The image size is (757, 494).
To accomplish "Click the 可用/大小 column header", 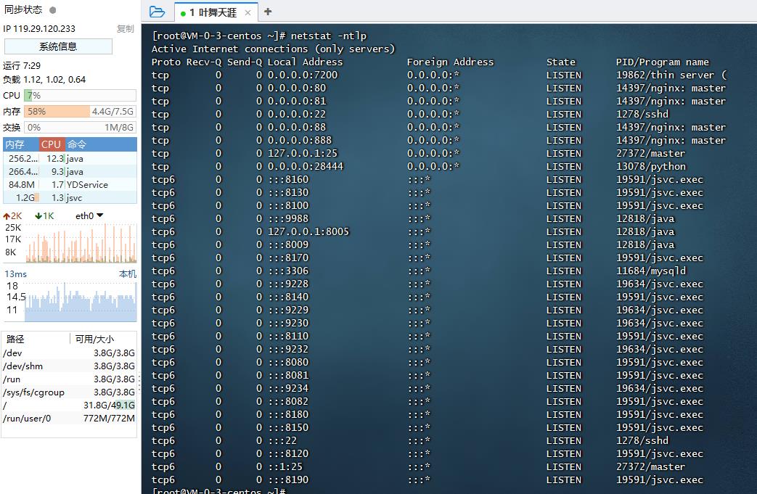I will click(x=103, y=339).
